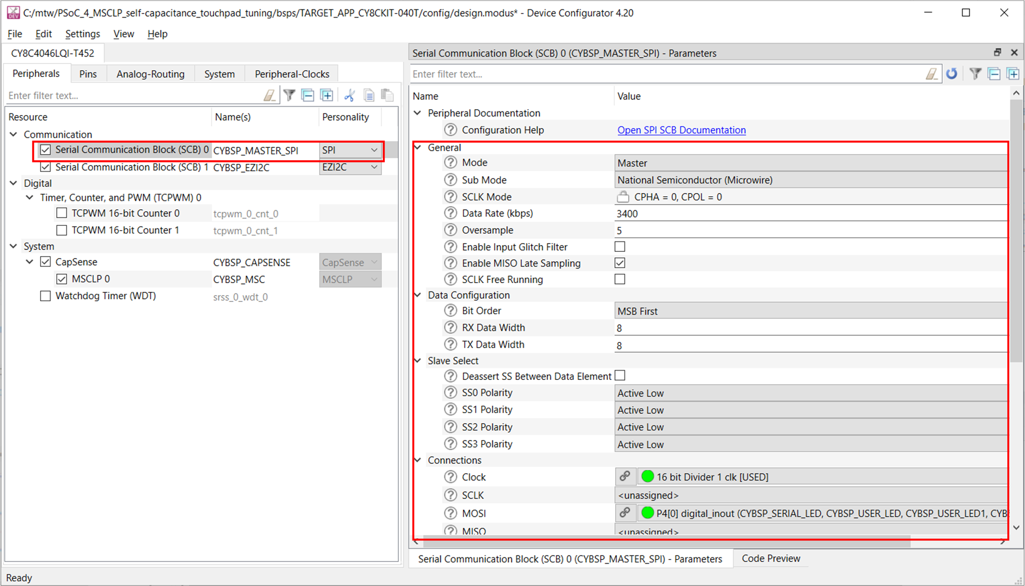Image resolution: width=1025 pixels, height=586 pixels.
Task: Click the MOSI connection link icon
Action: [x=625, y=513]
